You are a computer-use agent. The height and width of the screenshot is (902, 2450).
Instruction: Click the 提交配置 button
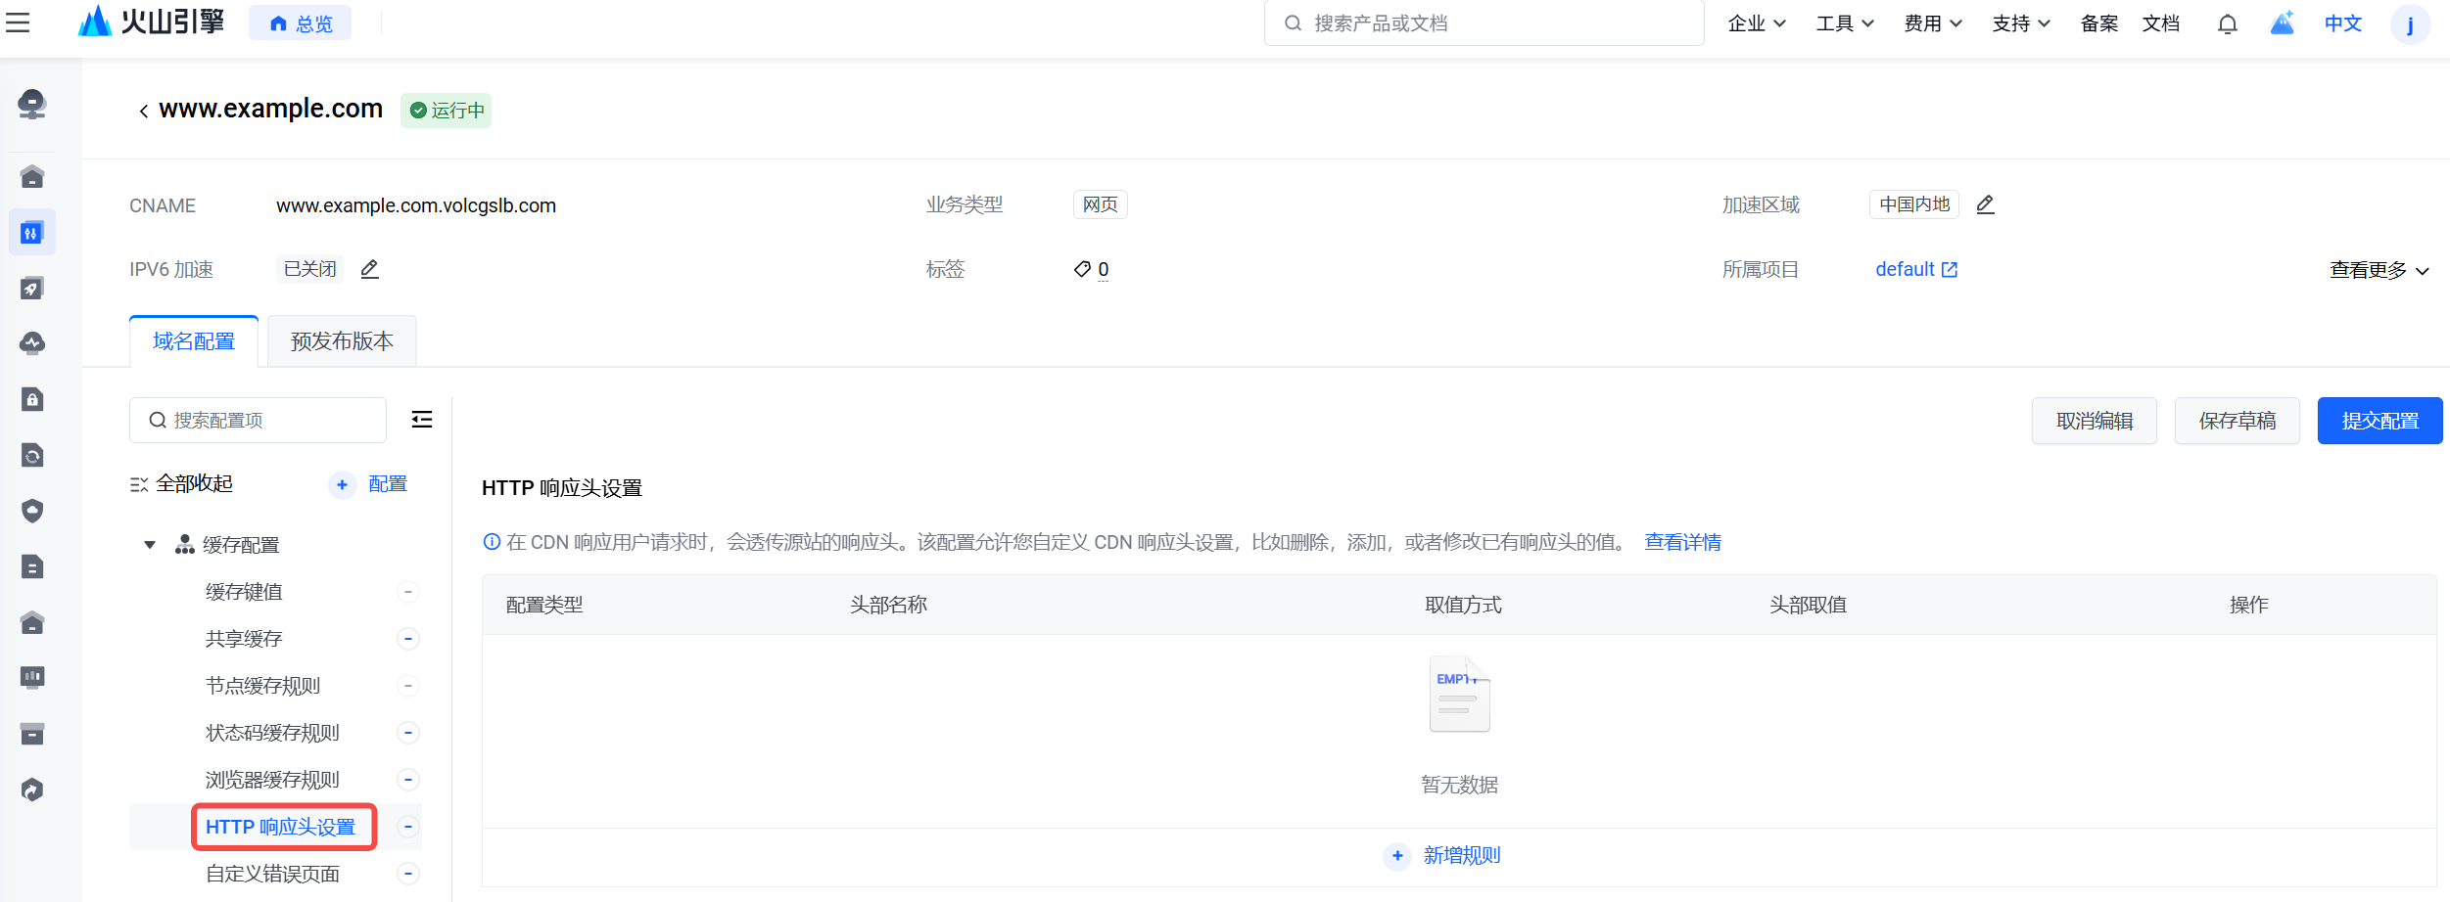(x=2379, y=421)
